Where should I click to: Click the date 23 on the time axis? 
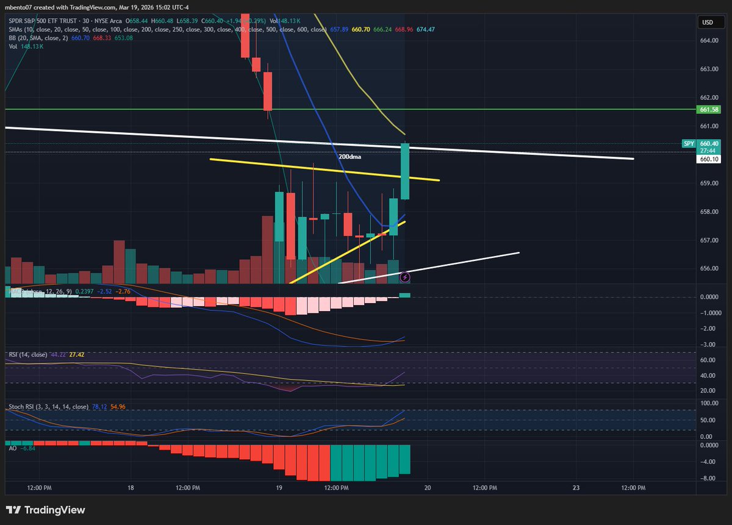(576, 488)
